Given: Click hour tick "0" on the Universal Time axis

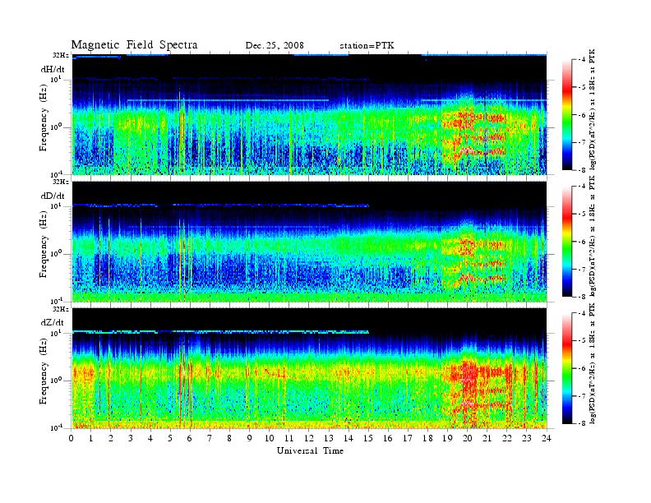Looking at the screenshot, I should click(72, 438).
